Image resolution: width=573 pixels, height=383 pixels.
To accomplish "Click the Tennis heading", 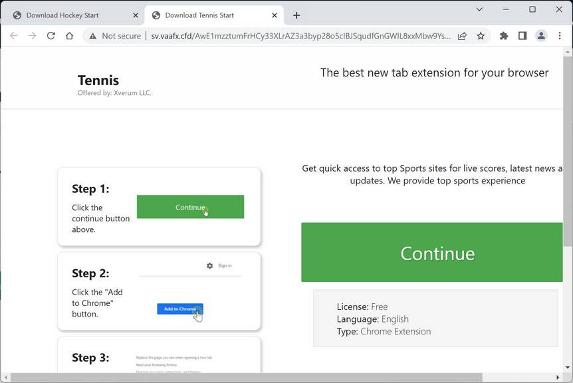I will pos(98,80).
